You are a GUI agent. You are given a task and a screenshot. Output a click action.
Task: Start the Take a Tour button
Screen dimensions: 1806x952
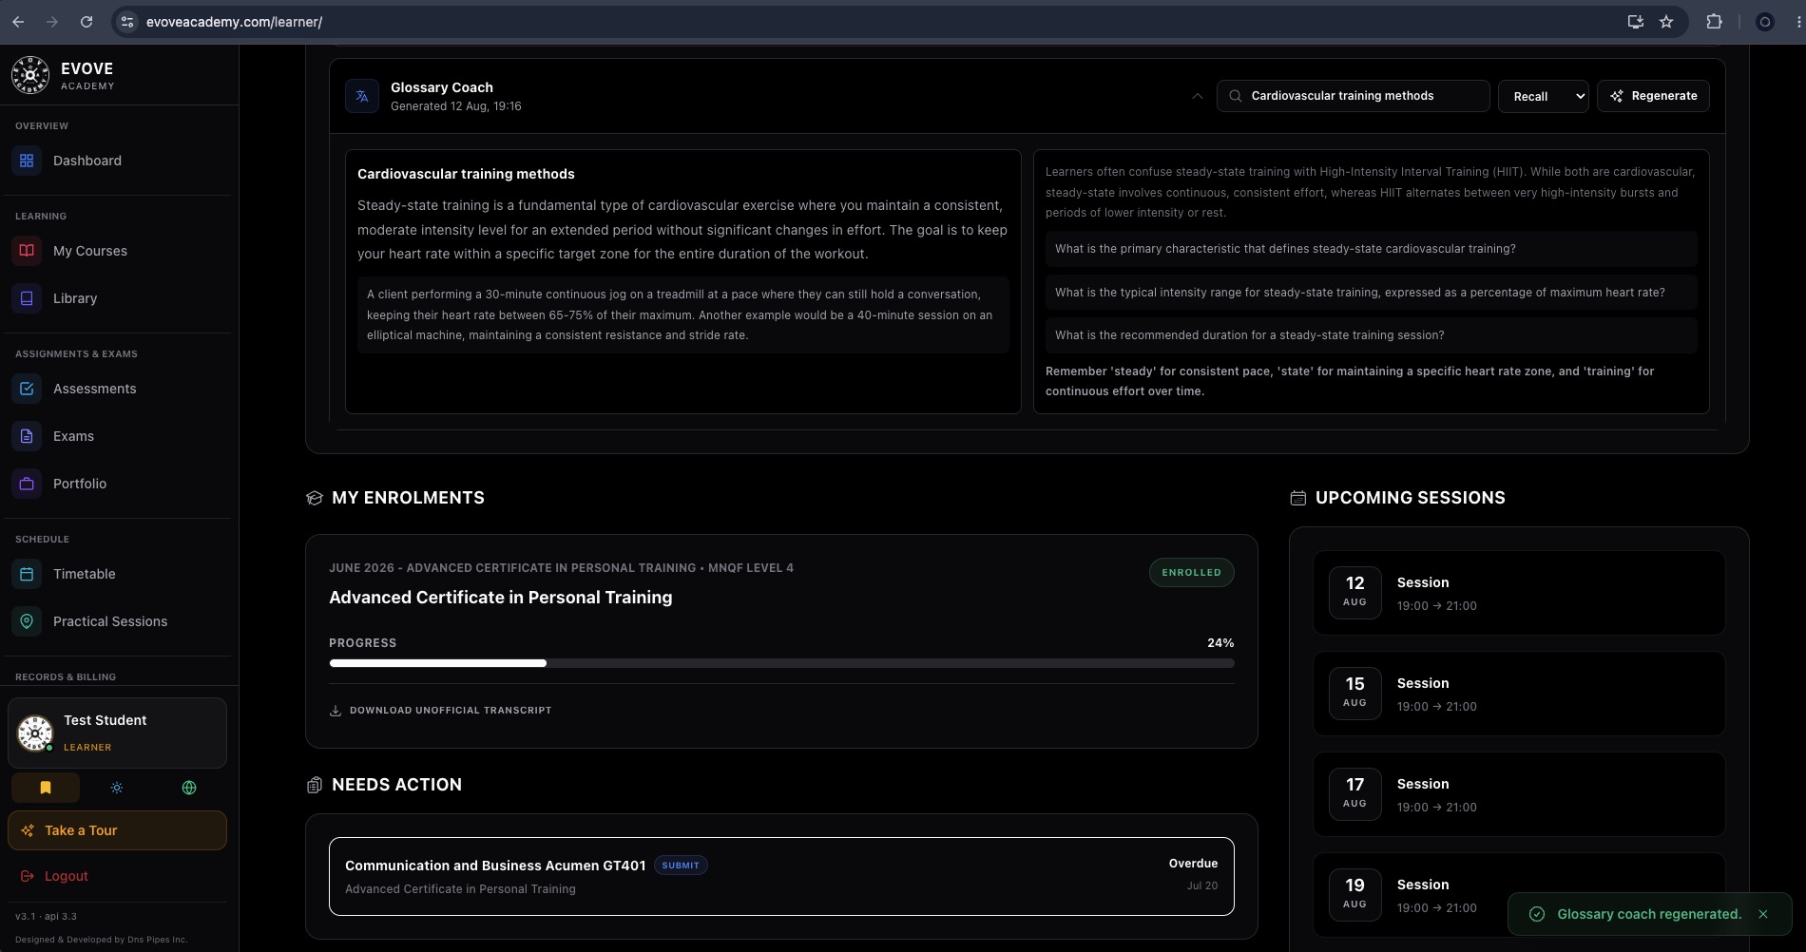117,830
